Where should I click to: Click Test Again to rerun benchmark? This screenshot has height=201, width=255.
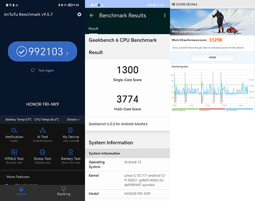point(42,70)
